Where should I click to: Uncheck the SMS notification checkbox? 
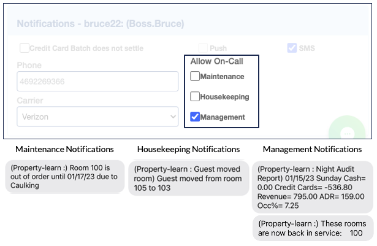pos(292,47)
